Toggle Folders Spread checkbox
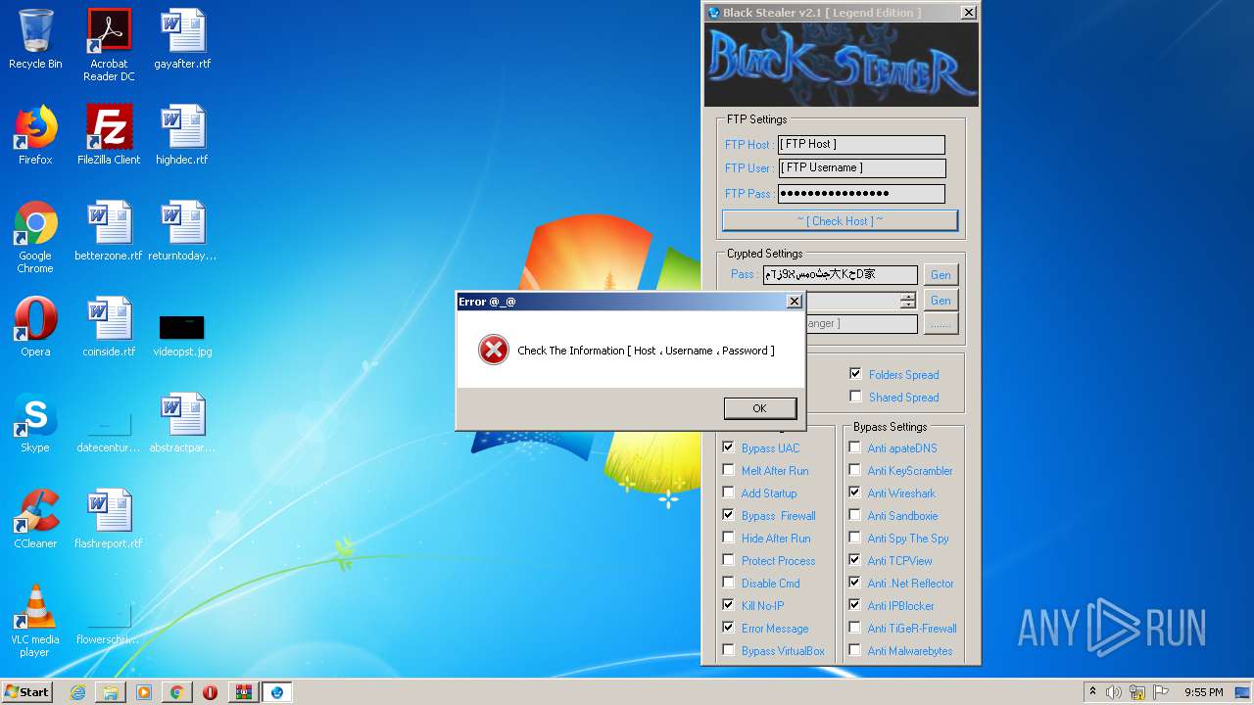1254x705 pixels. point(855,374)
